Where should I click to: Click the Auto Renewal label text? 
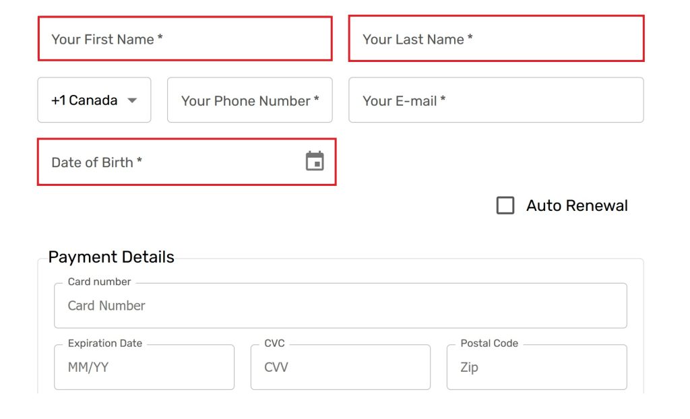pos(577,205)
